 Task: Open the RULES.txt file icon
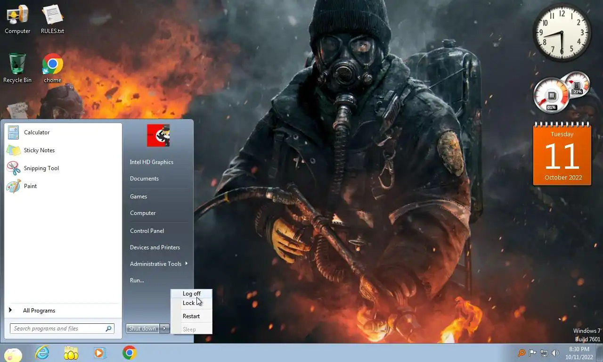[52, 19]
